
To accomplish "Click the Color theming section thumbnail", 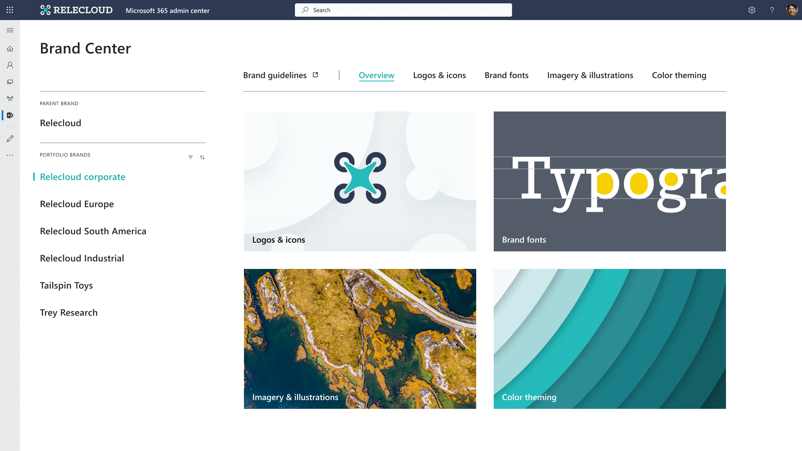I will pyautogui.click(x=610, y=338).
